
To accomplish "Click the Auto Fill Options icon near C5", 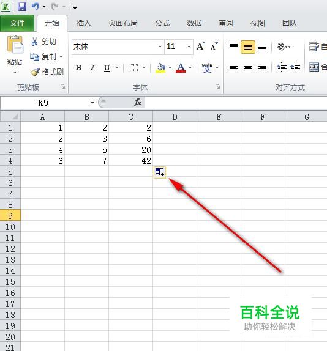I will (160, 172).
